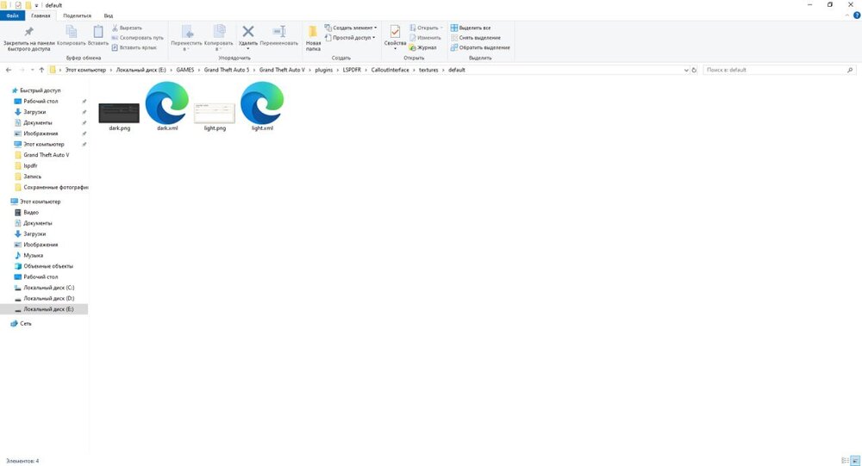Open Музыка in navigation pane
This screenshot has height=466, width=862.
click(x=33, y=255)
